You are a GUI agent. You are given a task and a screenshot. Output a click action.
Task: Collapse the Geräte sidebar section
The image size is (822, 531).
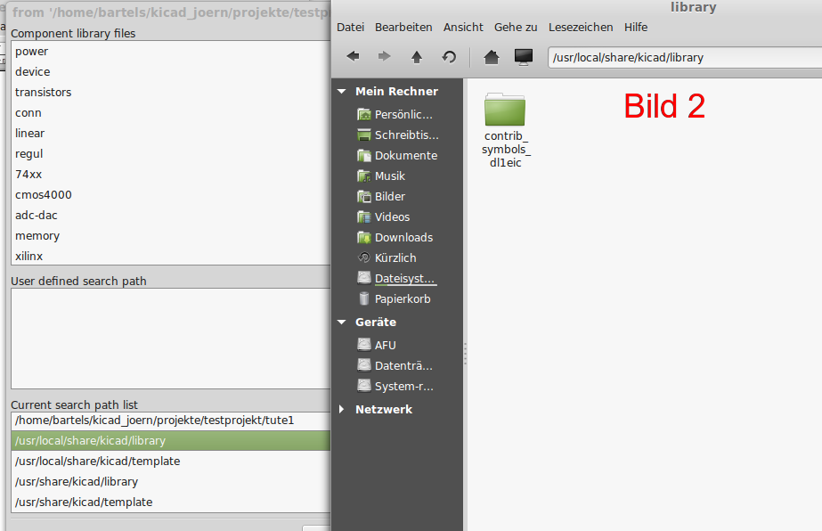pos(342,322)
